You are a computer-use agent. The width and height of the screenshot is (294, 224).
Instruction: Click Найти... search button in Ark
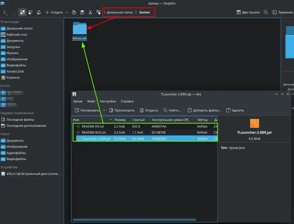(x=172, y=110)
